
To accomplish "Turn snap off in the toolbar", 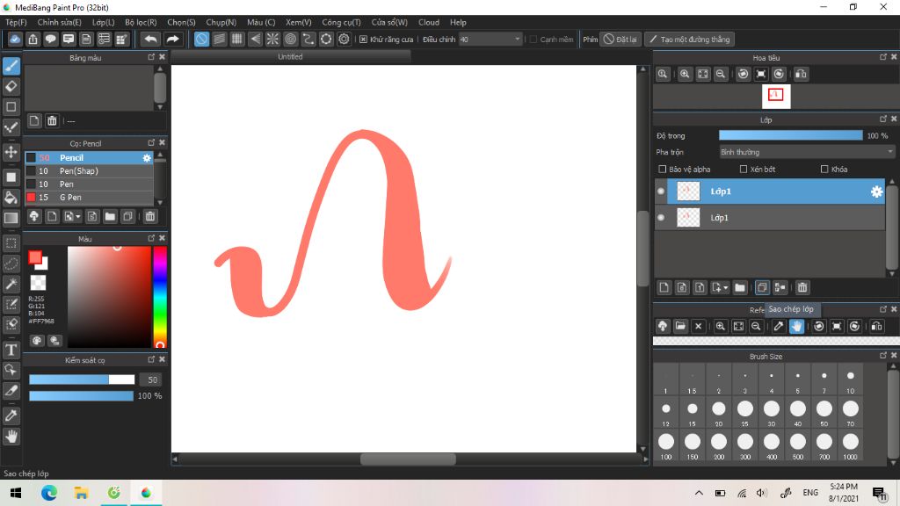I will [201, 39].
